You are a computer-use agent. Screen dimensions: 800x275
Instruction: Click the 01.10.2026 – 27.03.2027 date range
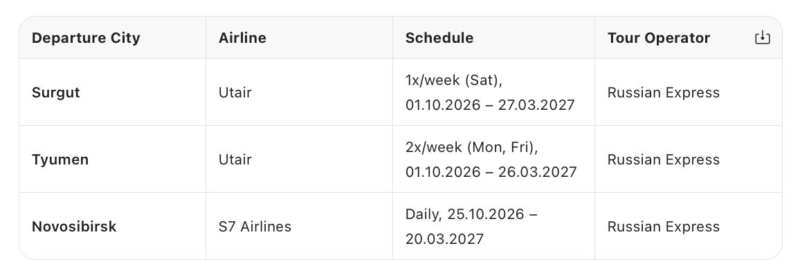coord(490,105)
